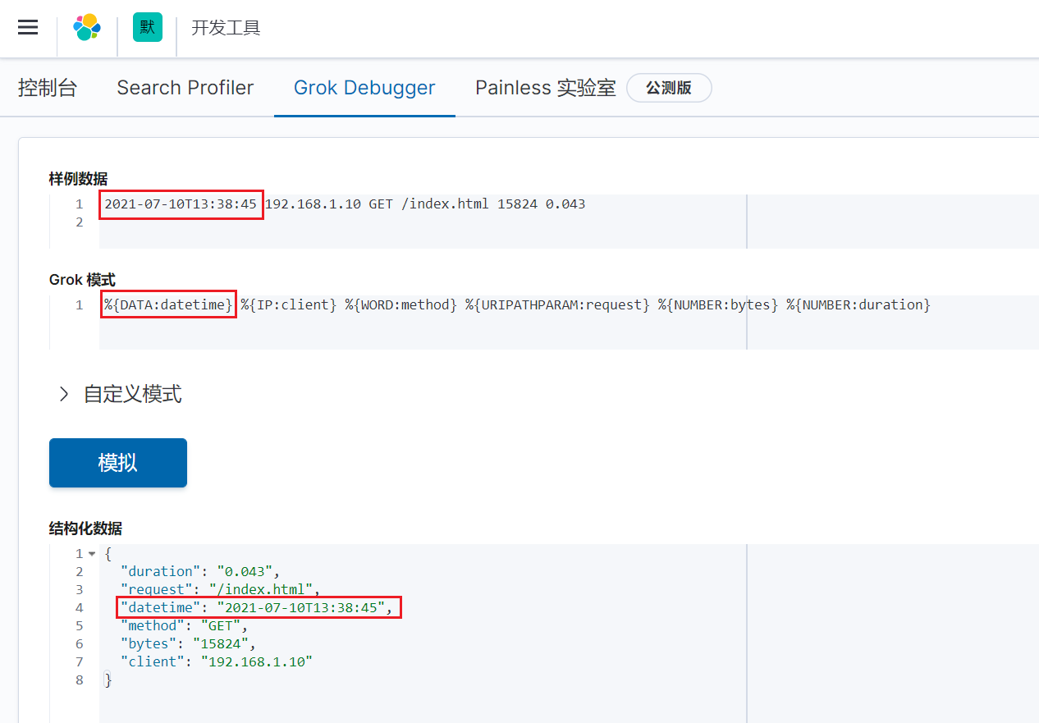Open the Painless 实验室 tab
Screen dimensions: 1039x723
point(546,88)
